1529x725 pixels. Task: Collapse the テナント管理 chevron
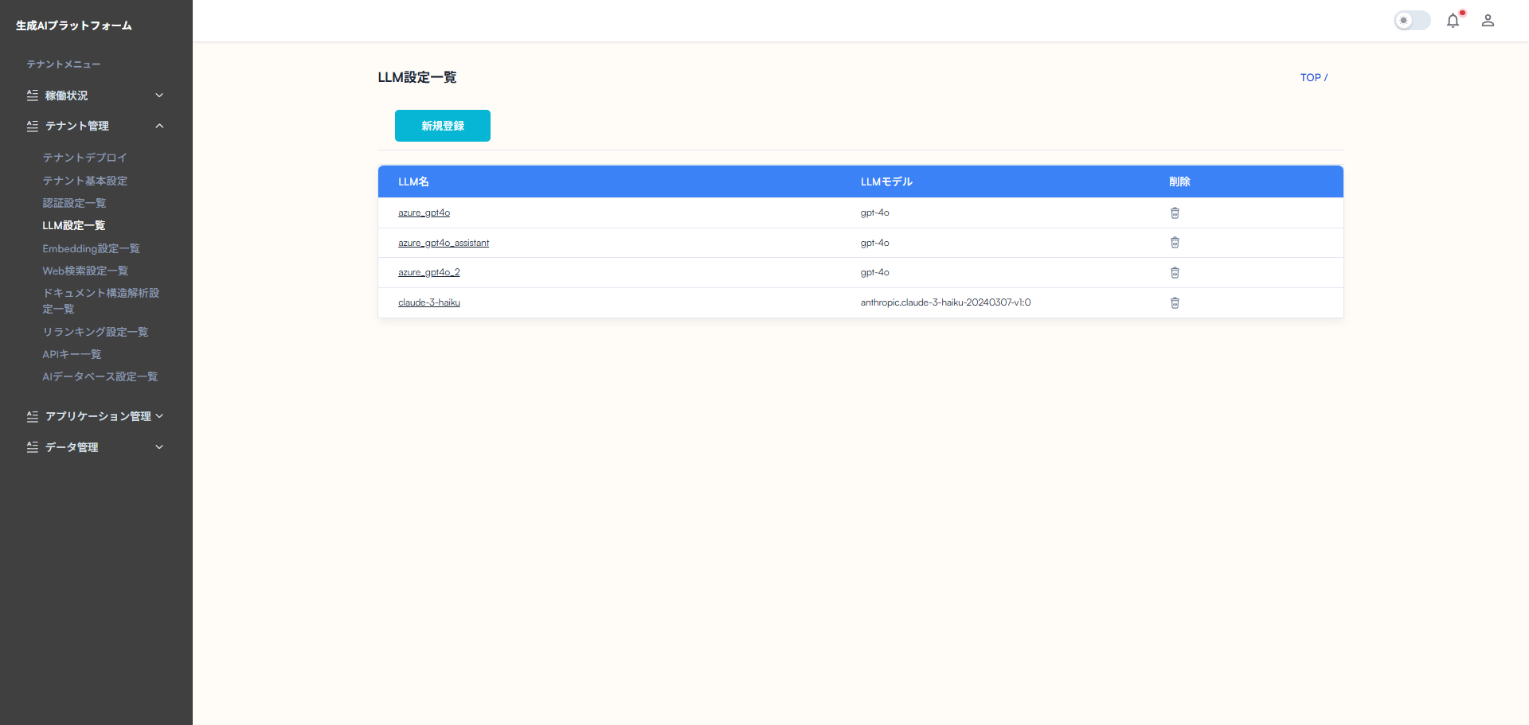pos(159,126)
